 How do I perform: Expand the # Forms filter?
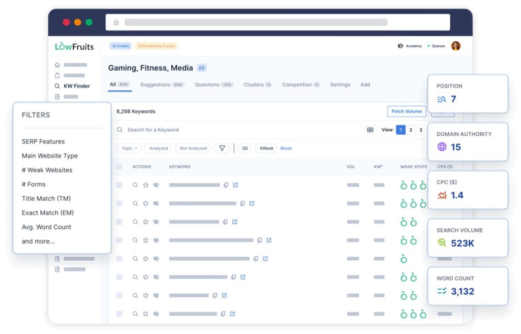[x=34, y=184]
